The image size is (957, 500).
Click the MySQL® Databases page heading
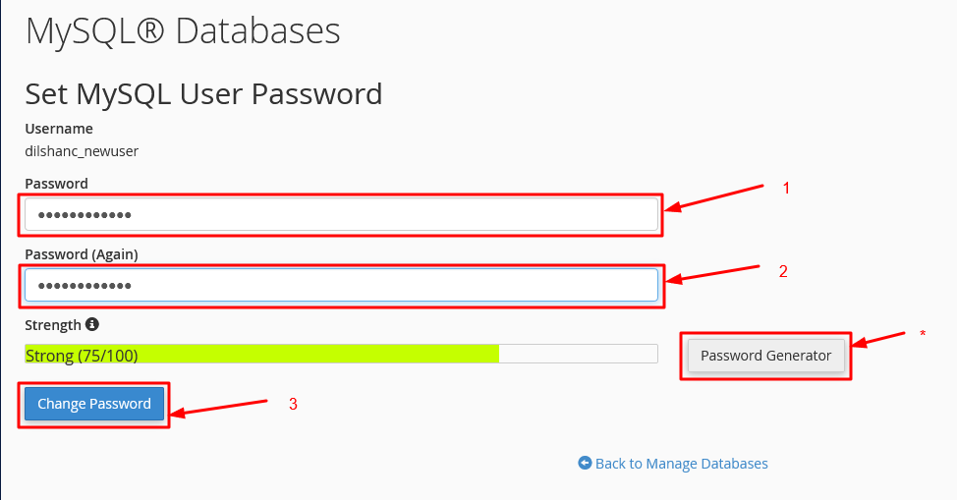click(183, 31)
